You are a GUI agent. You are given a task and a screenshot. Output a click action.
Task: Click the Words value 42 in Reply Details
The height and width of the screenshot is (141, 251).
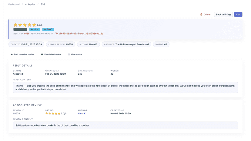(x=112, y=74)
